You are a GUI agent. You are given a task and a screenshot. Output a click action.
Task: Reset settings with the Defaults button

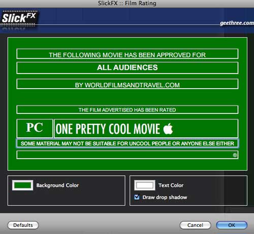[x=23, y=225]
